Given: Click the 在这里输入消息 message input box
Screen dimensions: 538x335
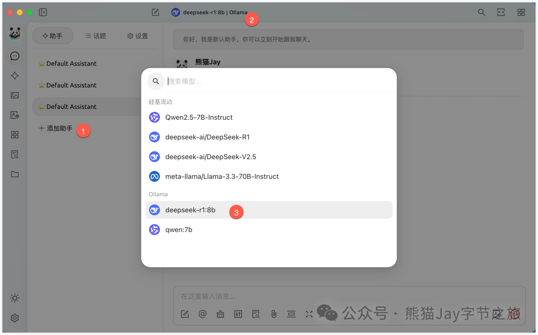Looking at the screenshot, I should [x=349, y=296].
